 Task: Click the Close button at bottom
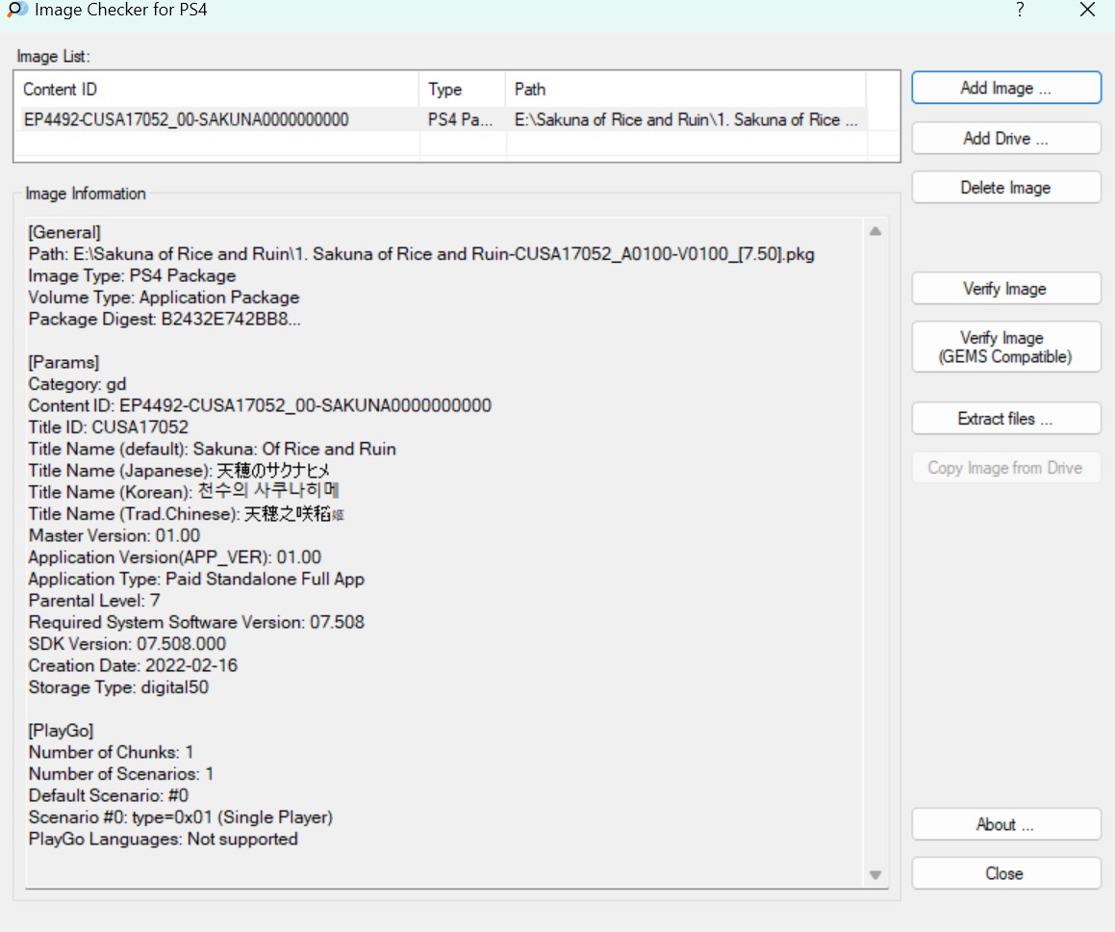pyautogui.click(x=1005, y=873)
